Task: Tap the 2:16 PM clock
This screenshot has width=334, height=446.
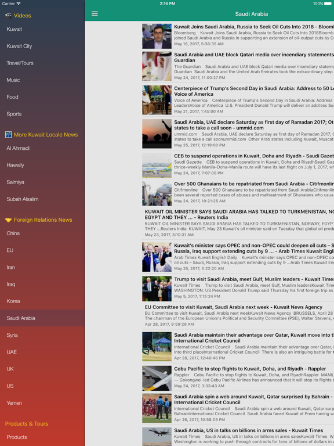Action: [167, 3]
